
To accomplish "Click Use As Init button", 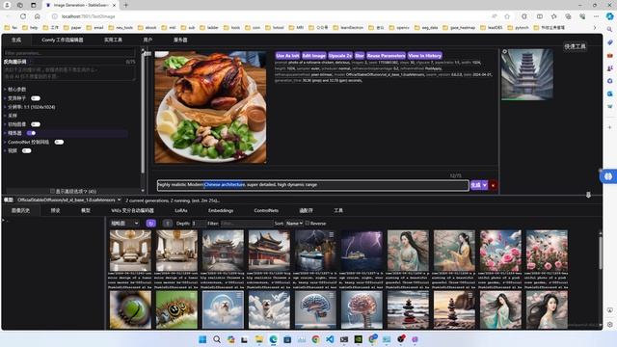I will (287, 56).
